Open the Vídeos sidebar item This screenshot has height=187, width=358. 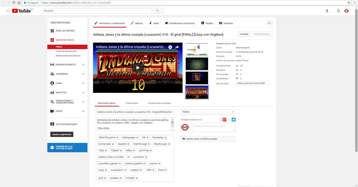67,47
